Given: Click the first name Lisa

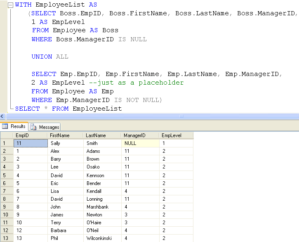Looking at the screenshot, I should pyautogui.click(x=55, y=191).
